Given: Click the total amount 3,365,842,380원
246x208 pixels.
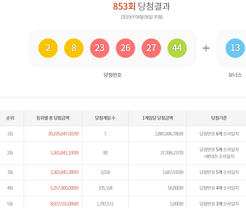Looking at the screenshot, I should [64, 172].
